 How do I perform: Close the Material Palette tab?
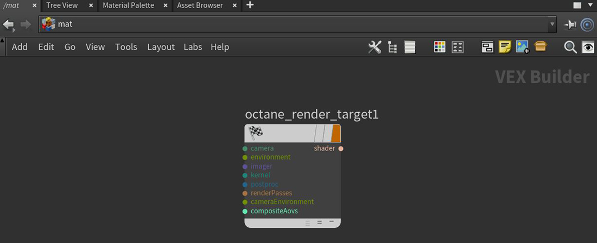click(x=166, y=6)
